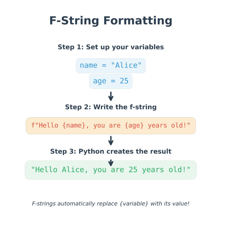The height and width of the screenshot is (230, 230).
Task: Click the age = 25 code box
Action: [111, 81]
